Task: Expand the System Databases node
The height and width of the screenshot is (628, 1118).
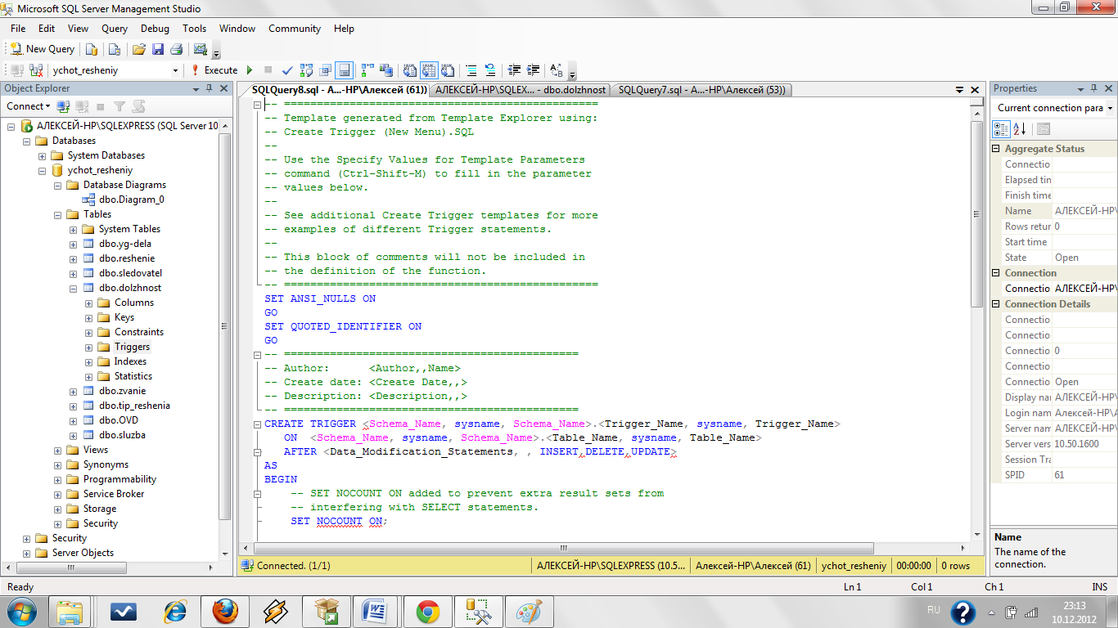Action: [43, 155]
